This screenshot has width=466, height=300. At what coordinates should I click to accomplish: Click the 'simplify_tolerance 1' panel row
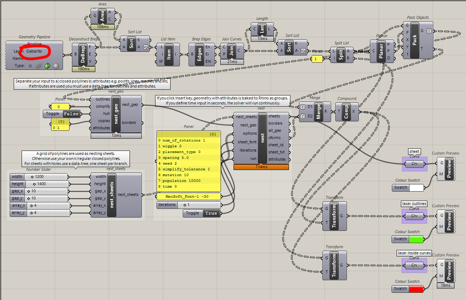click(x=189, y=169)
